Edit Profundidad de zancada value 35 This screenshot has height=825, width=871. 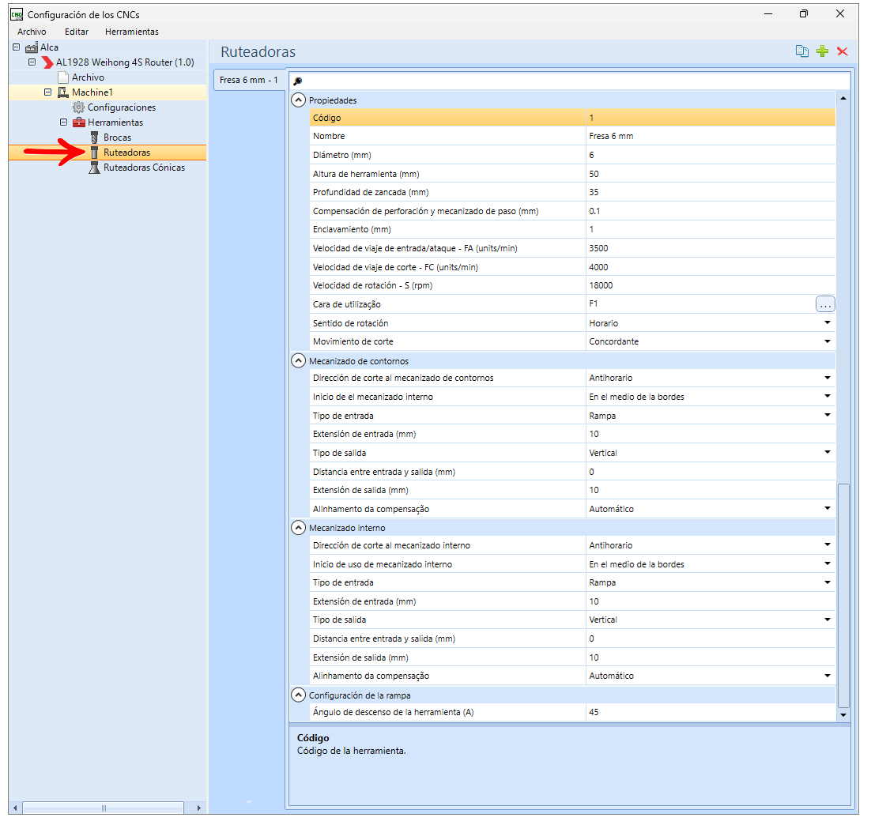click(711, 192)
